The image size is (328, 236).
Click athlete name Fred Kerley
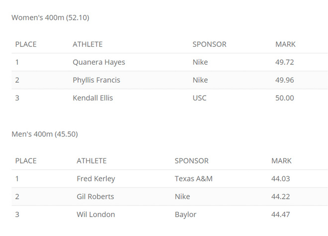[x=96, y=179]
